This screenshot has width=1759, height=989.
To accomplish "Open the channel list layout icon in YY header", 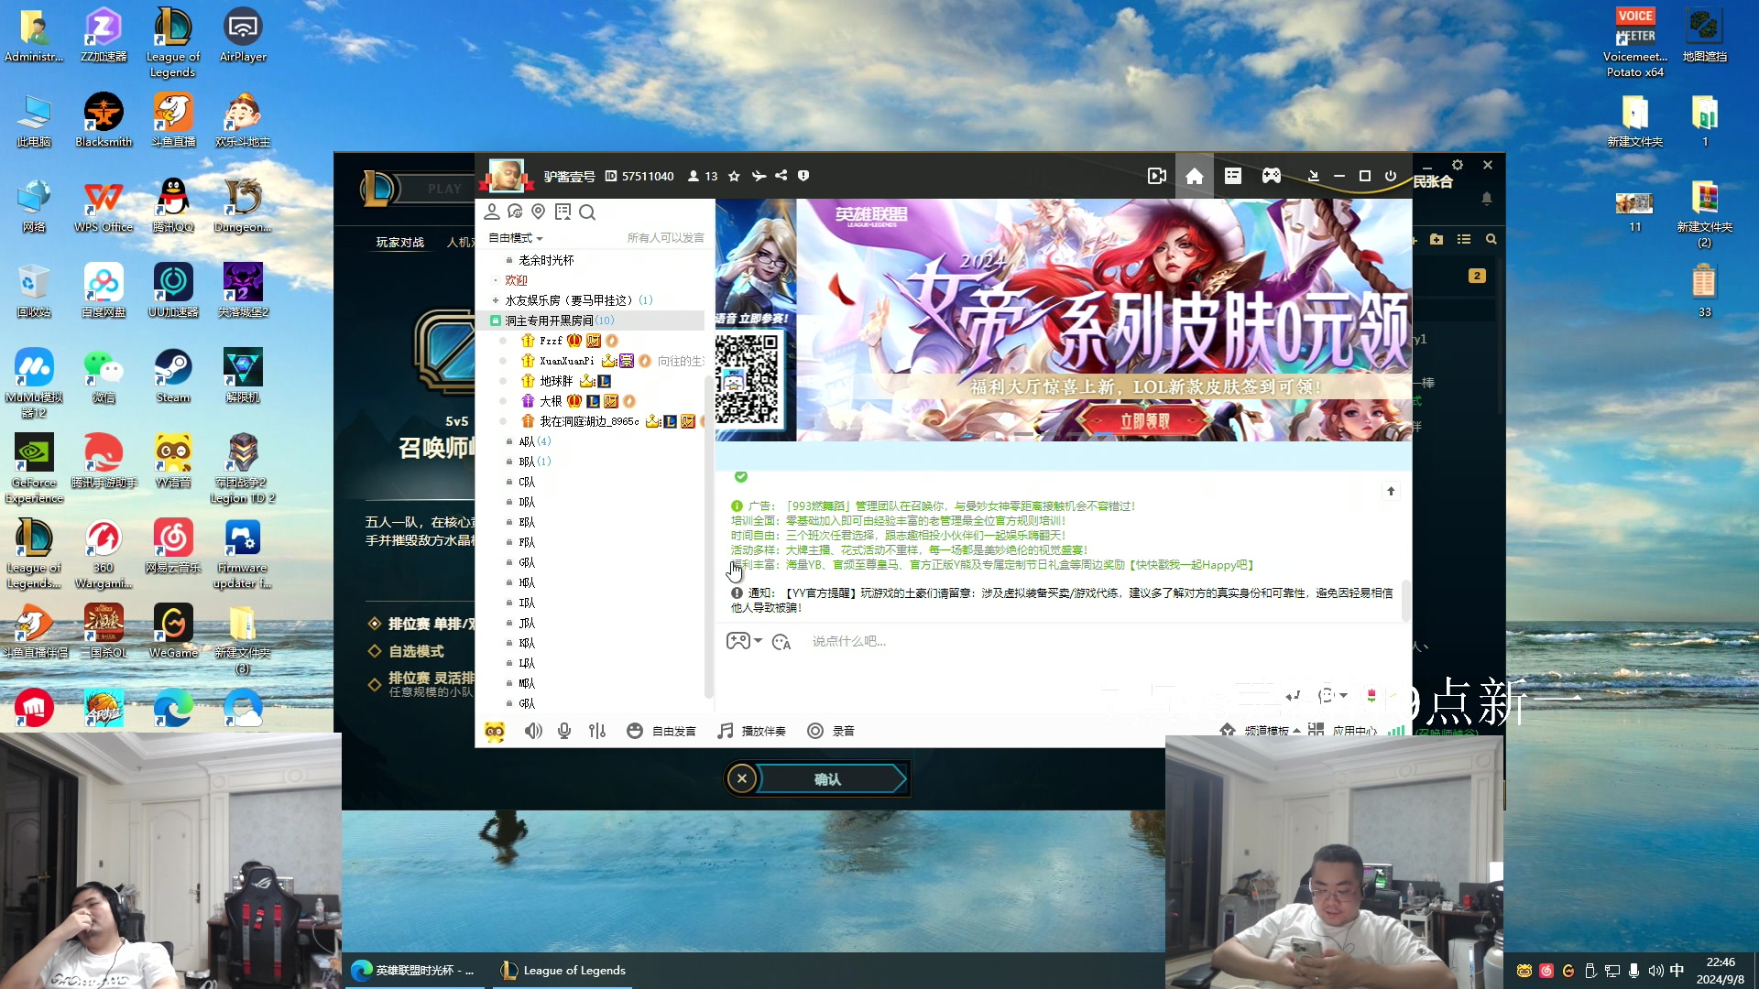I will pos(1233,176).
